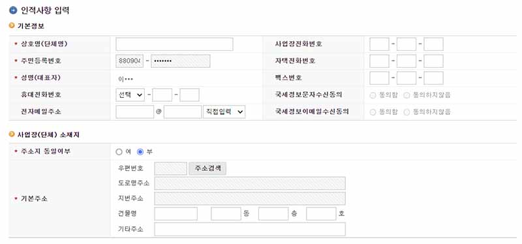The image size is (522, 244).
Task: Click the 기본주소 label
Action: point(34,199)
